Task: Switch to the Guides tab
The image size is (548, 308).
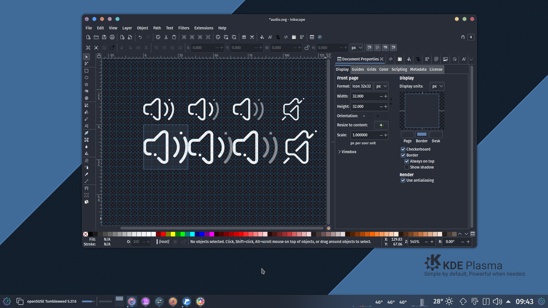Action: 358,69
